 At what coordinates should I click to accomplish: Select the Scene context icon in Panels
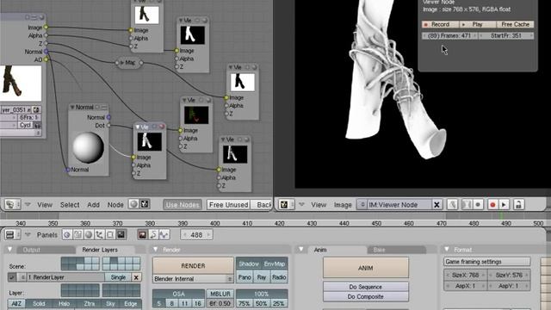click(121, 234)
